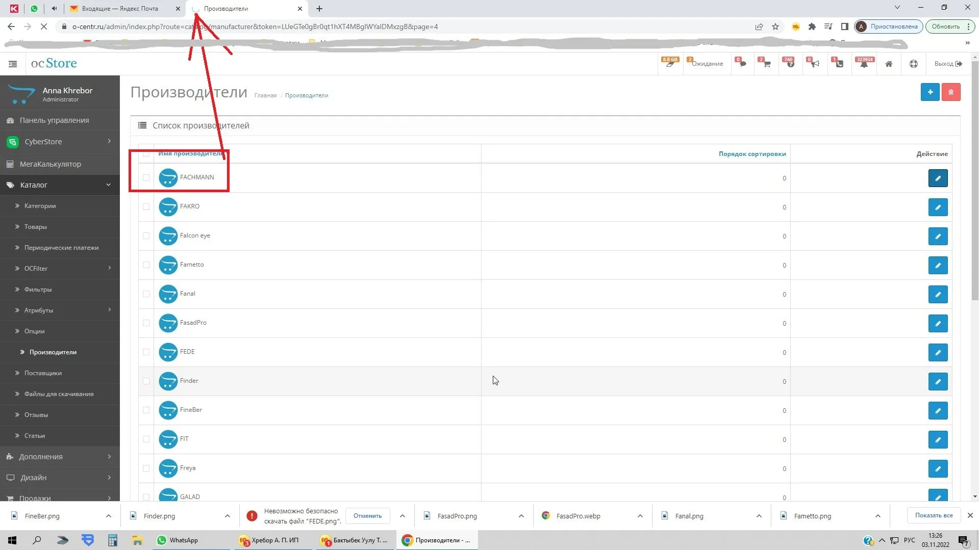Open Отзывы in the sidebar
Viewport: 979px width, 550px height.
click(36, 415)
